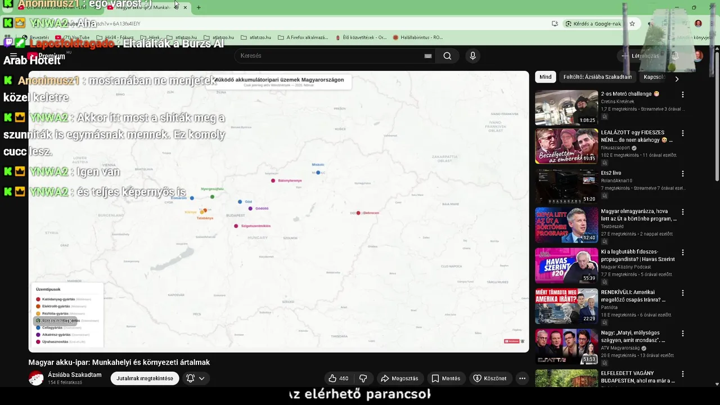Start voice search with microphone icon
Screen dimensions: 720x405
[472, 56]
